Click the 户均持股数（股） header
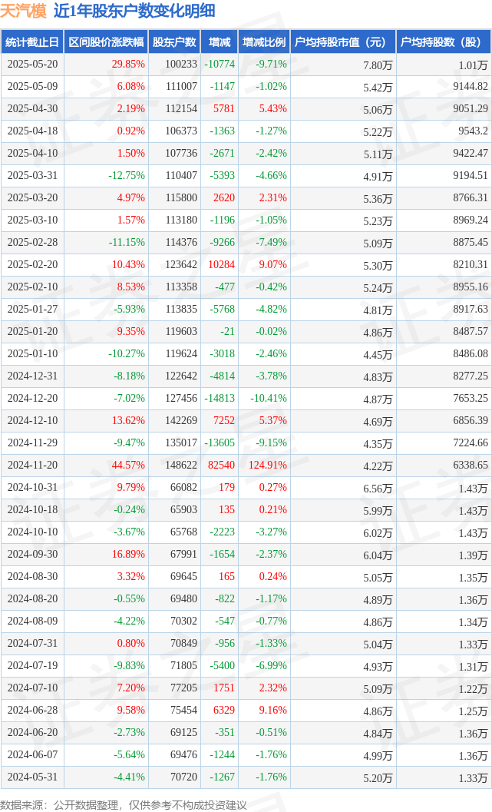The height and width of the screenshot is (812, 492). coord(444,42)
